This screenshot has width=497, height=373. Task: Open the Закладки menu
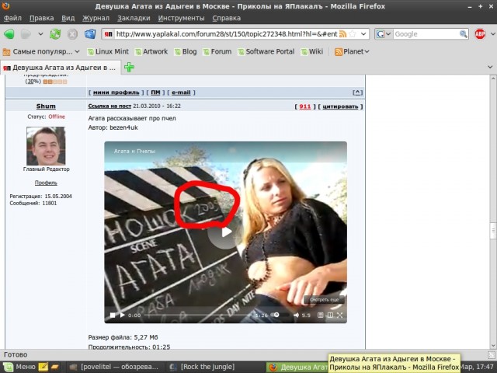point(134,18)
